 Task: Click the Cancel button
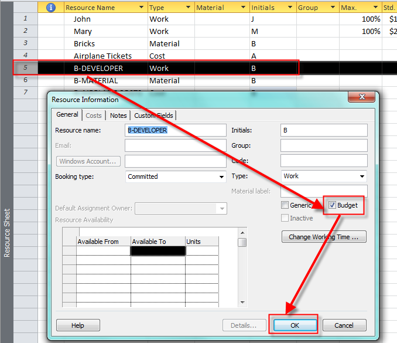coord(344,325)
